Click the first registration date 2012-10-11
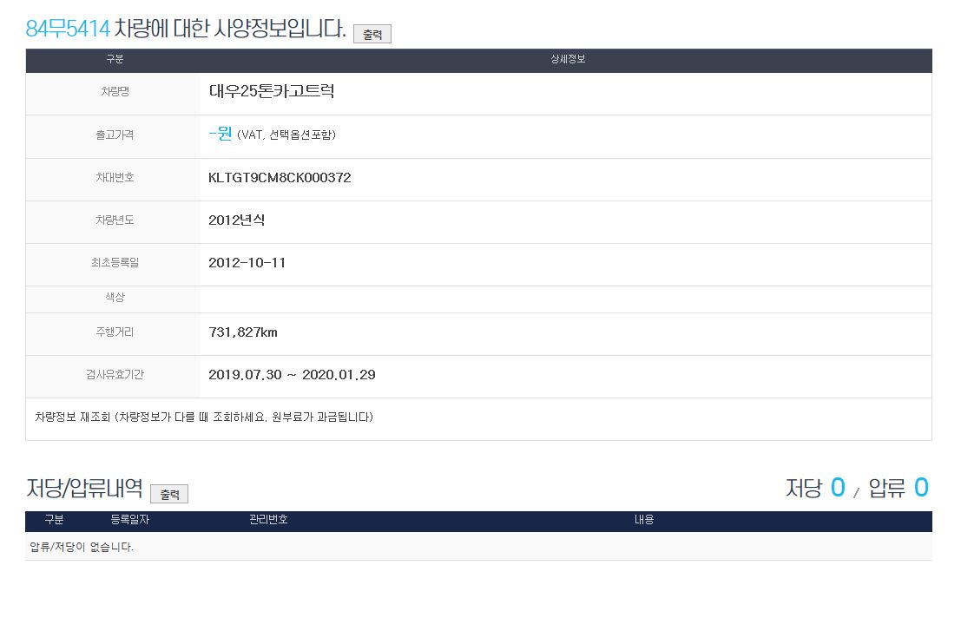Viewport: 961px width, 631px height. click(247, 263)
